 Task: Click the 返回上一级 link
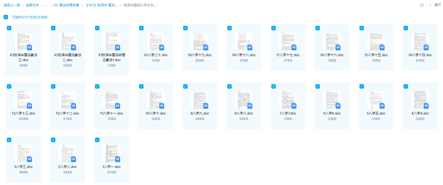12,5
